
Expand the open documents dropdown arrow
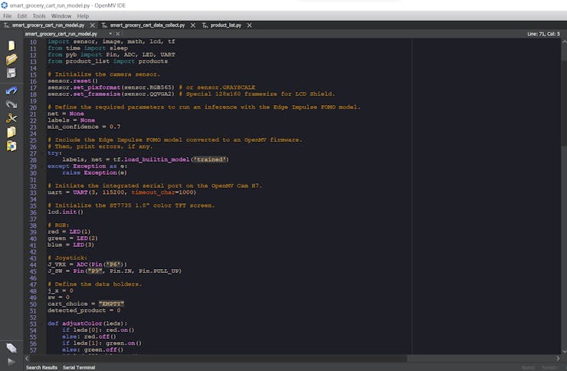(x=110, y=34)
